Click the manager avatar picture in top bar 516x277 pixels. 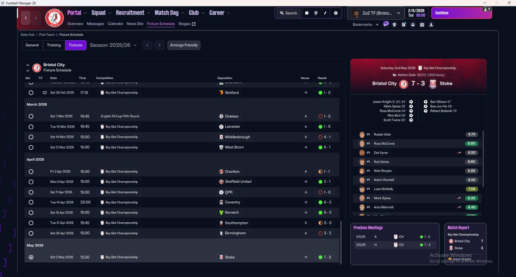[x=355, y=13]
